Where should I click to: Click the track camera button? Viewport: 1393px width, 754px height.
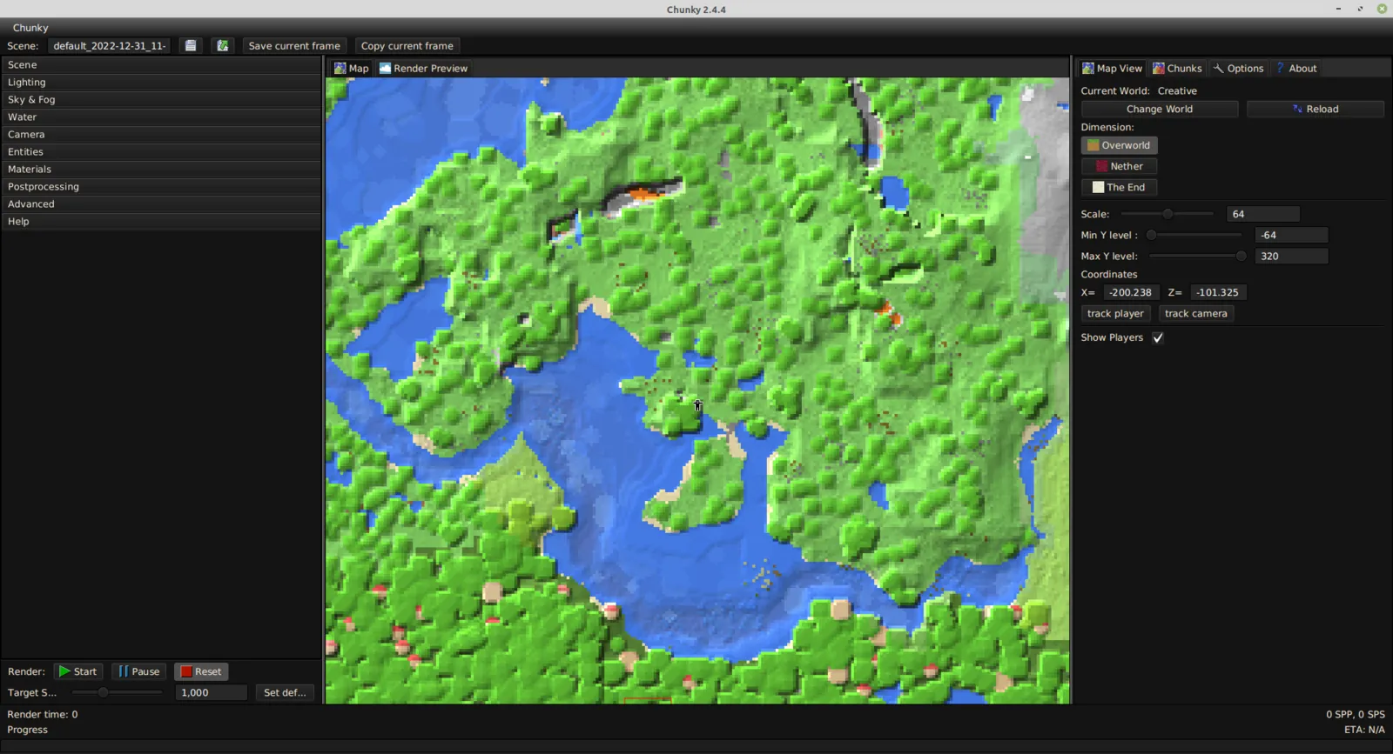pos(1196,313)
